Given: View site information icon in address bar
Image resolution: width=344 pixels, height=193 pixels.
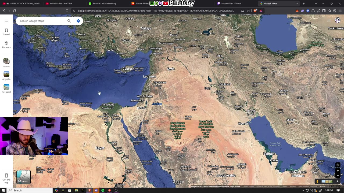Looking at the screenshot, I should [x=74, y=11].
